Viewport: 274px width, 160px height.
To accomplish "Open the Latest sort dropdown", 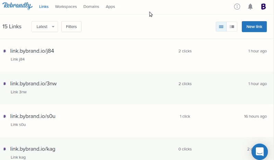I will 45,27.
